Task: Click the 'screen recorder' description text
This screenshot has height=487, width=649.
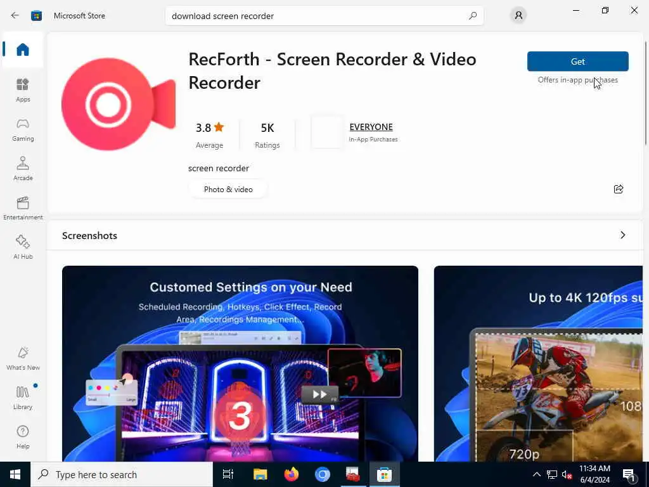Action: (x=219, y=168)
